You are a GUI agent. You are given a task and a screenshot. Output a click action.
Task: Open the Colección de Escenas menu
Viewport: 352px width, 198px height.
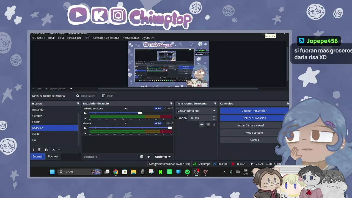coord(106,38)
